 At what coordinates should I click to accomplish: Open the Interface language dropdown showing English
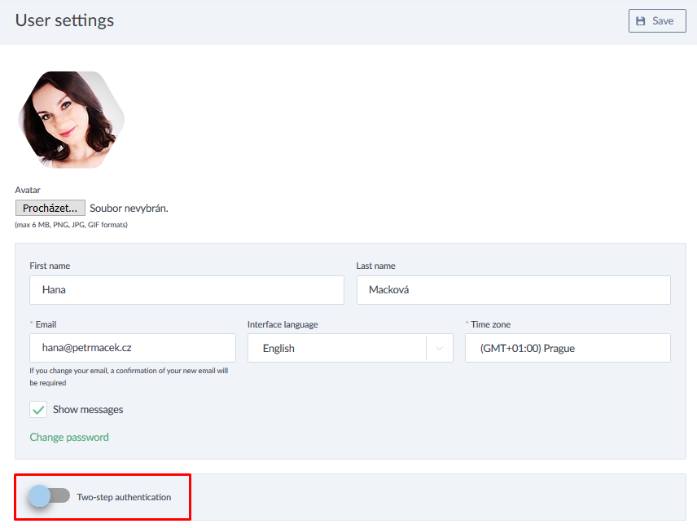coord(337,348)
